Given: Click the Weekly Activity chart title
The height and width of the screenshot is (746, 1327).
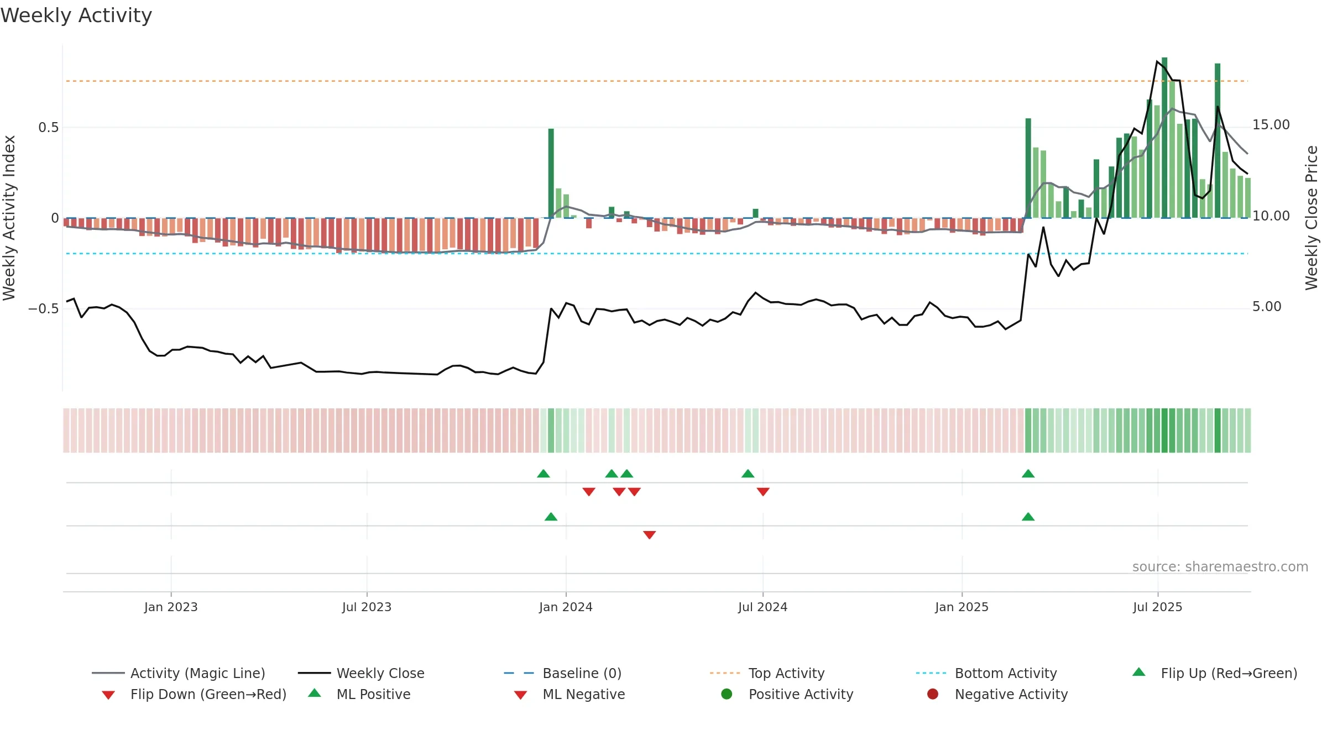Looking at the screenshot, I should (76, 15).
